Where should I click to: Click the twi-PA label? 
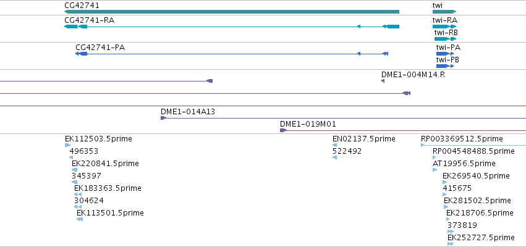(448, 48)
